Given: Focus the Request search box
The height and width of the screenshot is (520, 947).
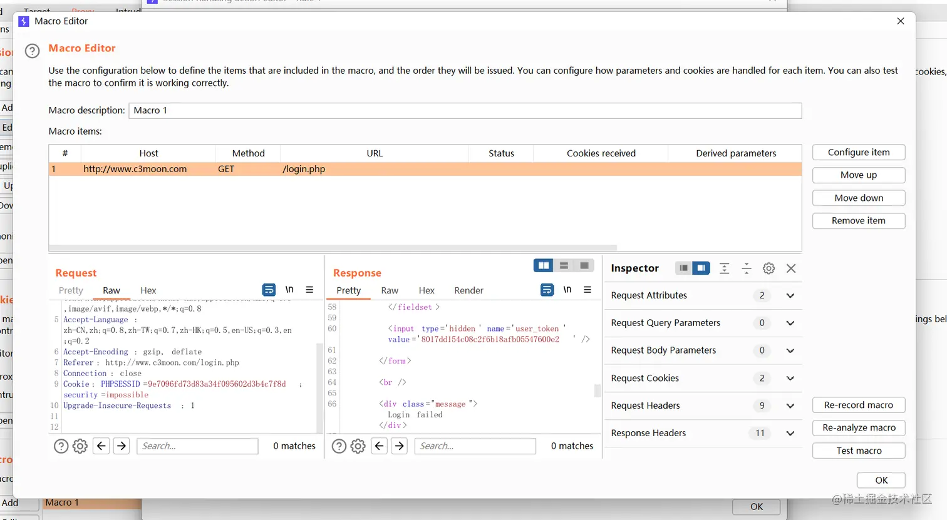Looking at the screenshot, I should (197, 446).
